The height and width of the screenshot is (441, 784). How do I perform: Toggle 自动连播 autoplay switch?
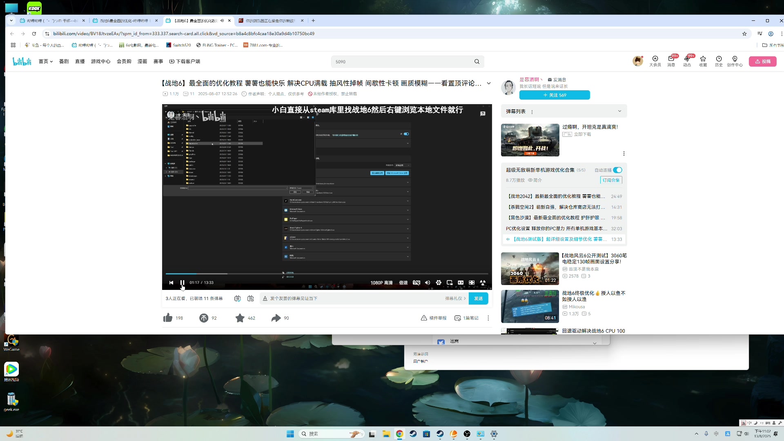617,170
